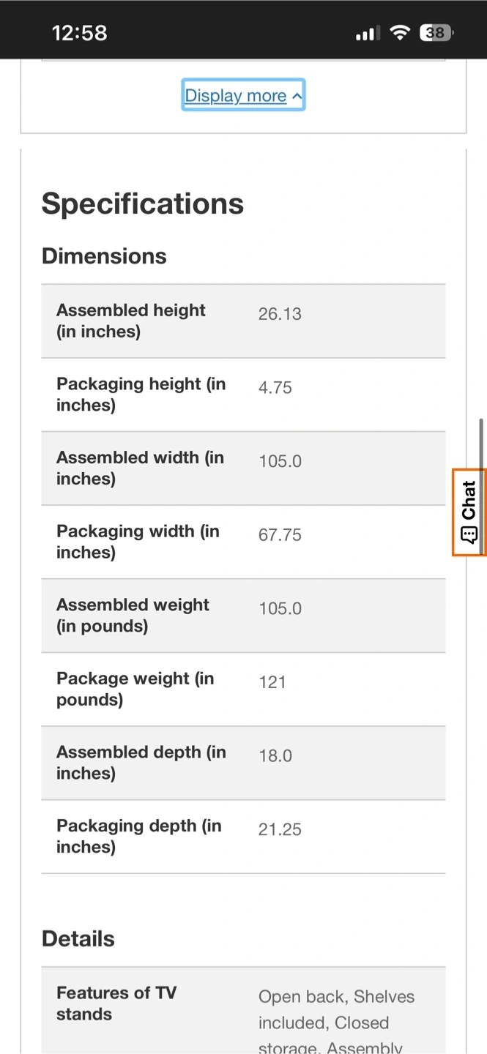Select the Assembled depth value 18.0
The height and width of the screenshot is (1054, 487).
pyautogui.click(x=275, y=756)
